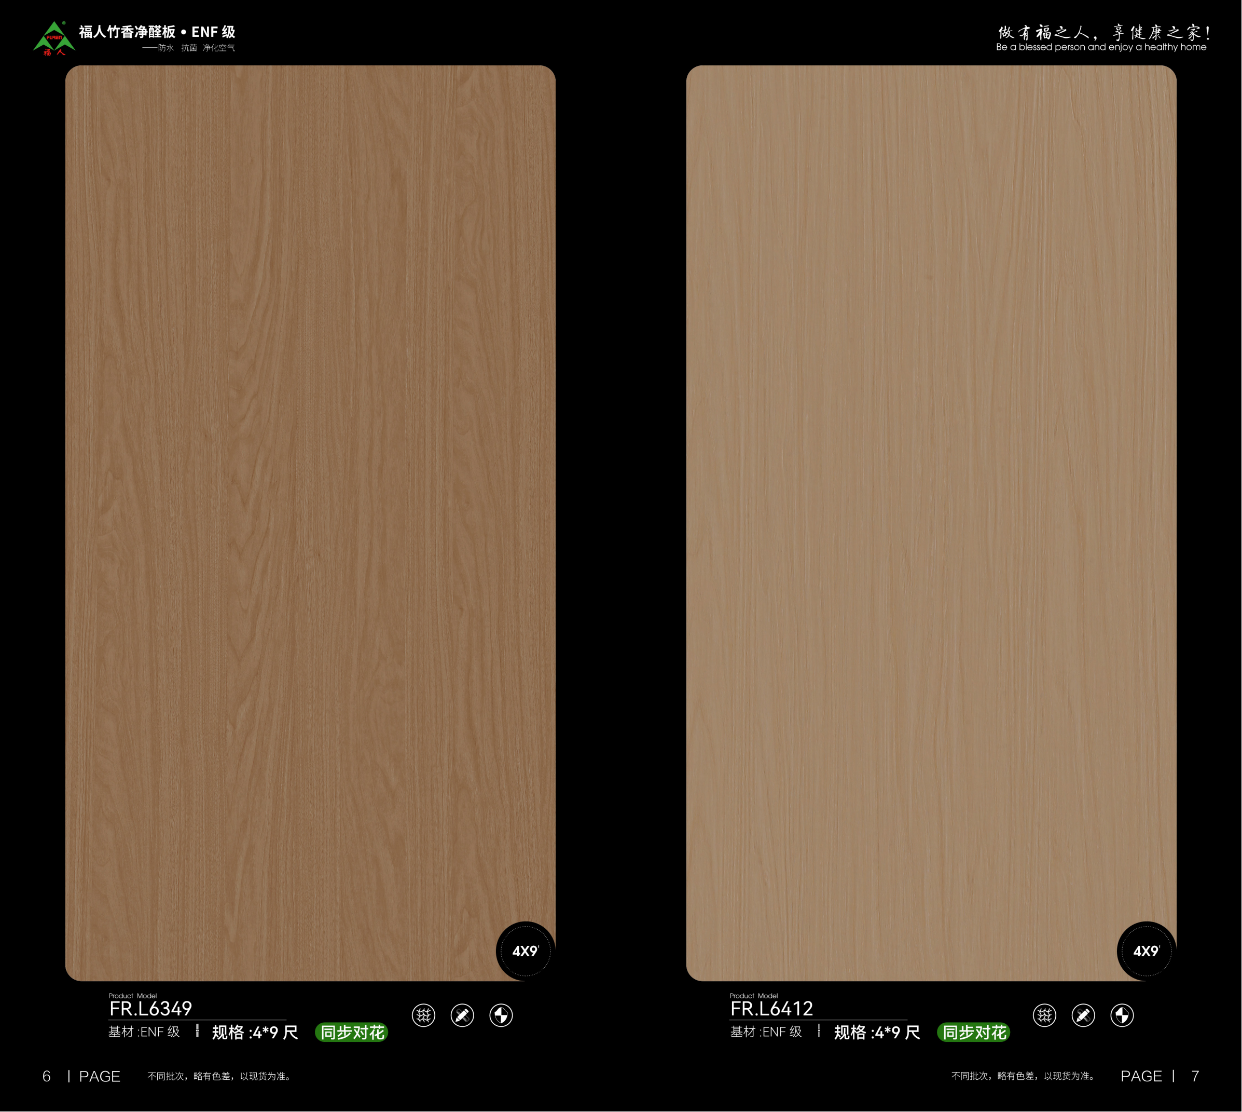Image resolution: width=1242 pixels, height=1112 pixels.
Task: Click the FR.L6412 product model text
Action: click(x=771, y=1009)
